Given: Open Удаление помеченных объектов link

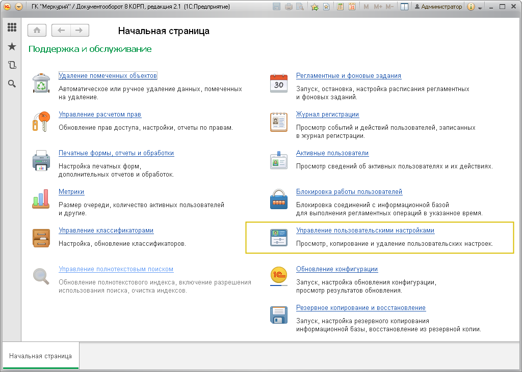Looking at the screenshot, I should (108, 76).
